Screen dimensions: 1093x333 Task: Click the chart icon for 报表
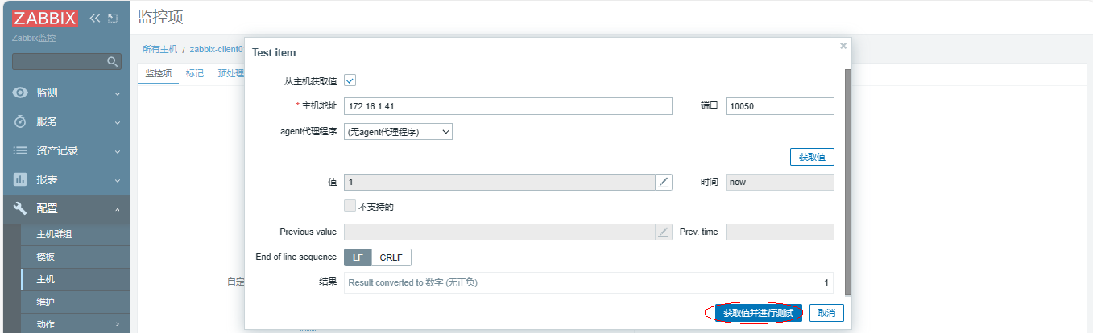21,179
